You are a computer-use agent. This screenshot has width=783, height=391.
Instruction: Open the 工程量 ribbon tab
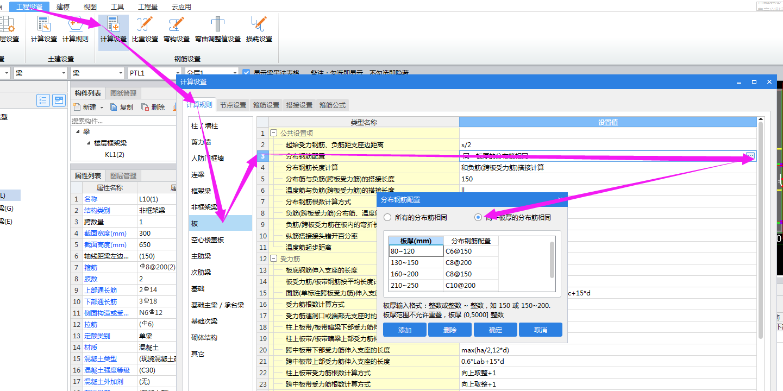click(x=148, y=7)
